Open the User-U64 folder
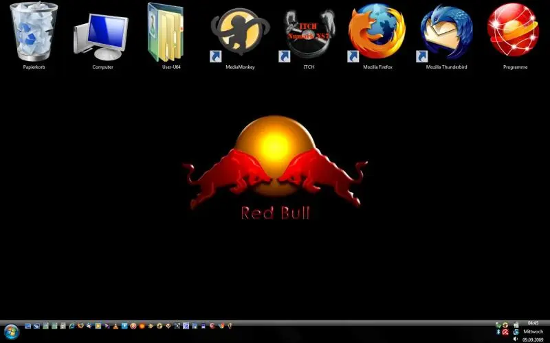The width and height of the screenshot is (550, 343). pos(166,33)
